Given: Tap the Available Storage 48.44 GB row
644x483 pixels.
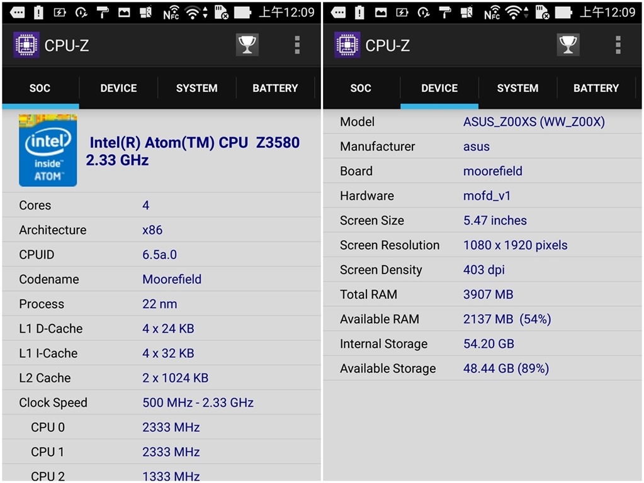Looking at the screenshot, I should coord(482,369).
